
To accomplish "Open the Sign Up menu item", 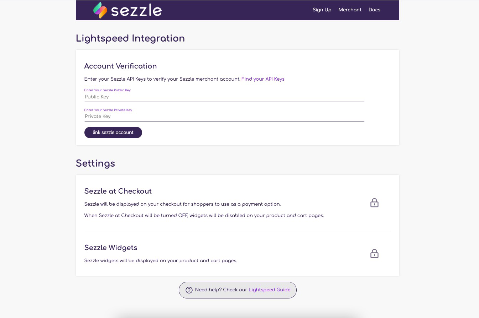I will click(322, 10).
